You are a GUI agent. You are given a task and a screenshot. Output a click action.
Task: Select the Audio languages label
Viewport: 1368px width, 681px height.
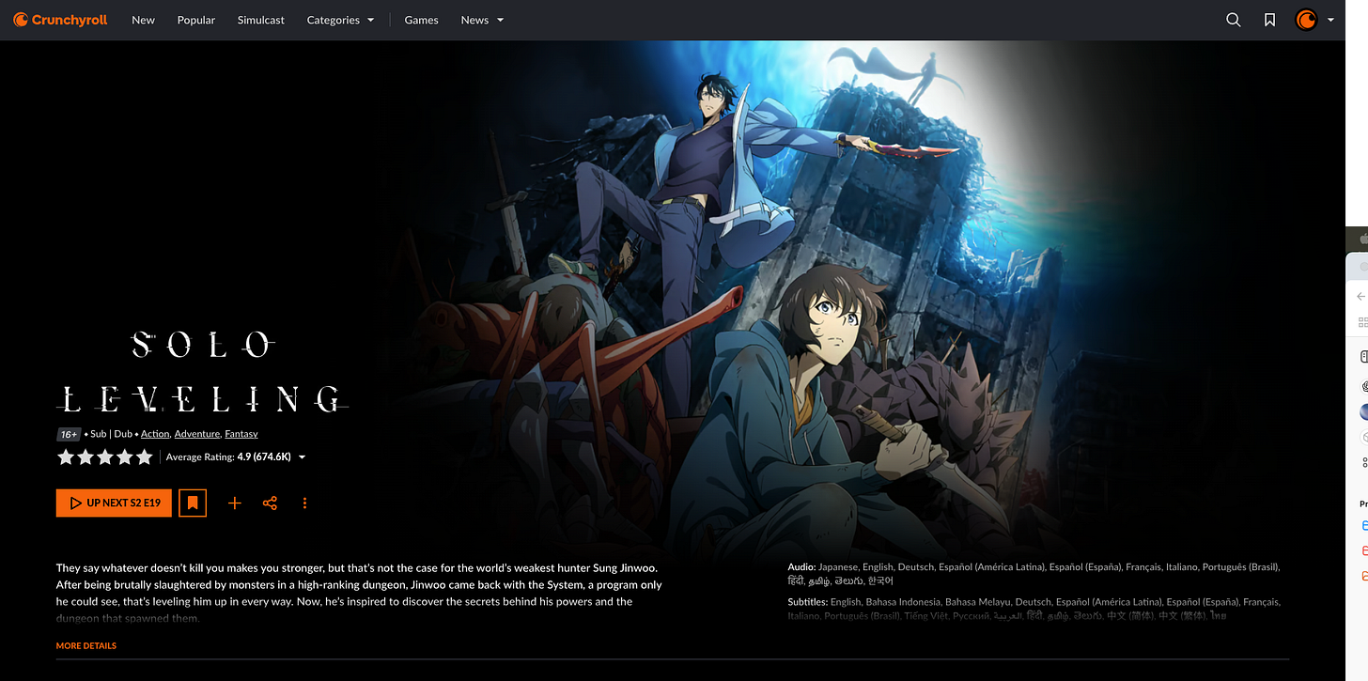801,567
